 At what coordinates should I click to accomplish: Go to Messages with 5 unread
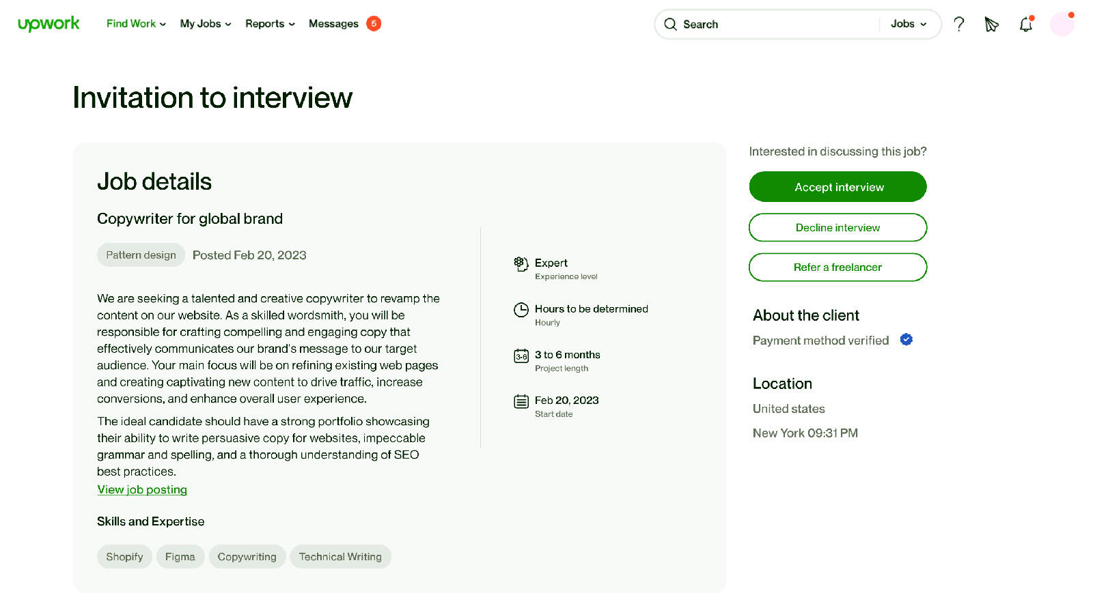[334, 23]
